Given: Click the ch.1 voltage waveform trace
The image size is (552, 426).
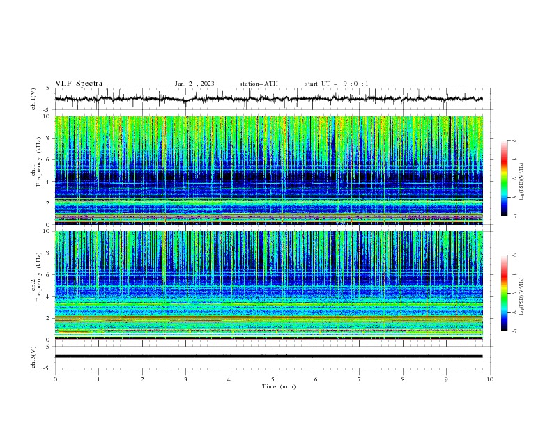Looking at the screenshot, I should pyautogui.click(x=268, y=99).
